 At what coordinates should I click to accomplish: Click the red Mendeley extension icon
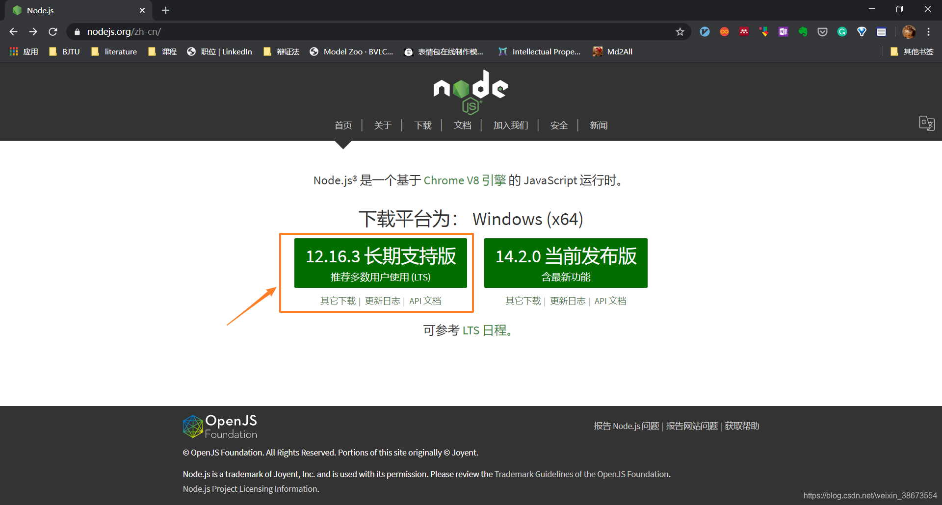(x=744, y=32)
